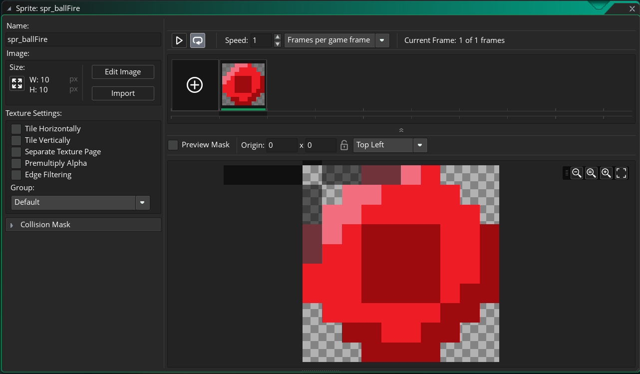The image size is (640, 374).
Task: Enable Tile Horizontally
Action: point(16,129)
